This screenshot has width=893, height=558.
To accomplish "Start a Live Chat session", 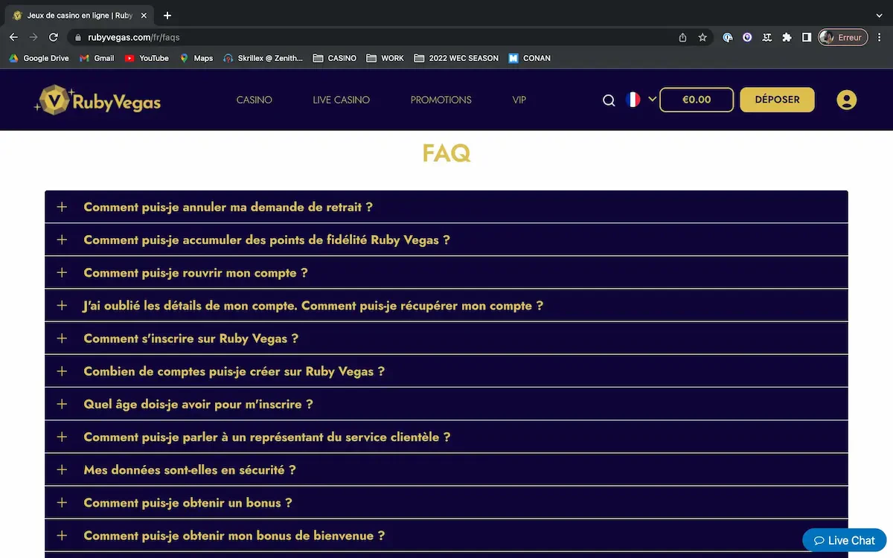I will click(x=844, y=540).
